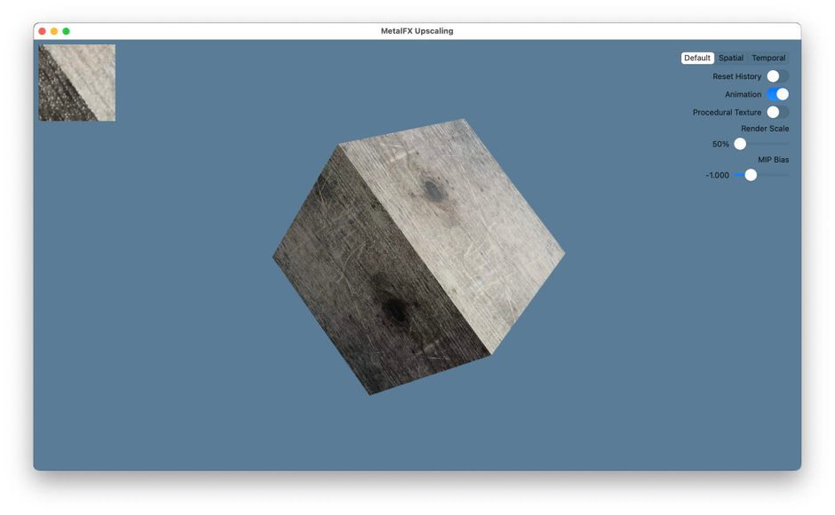Switch to the Spatial upscaling tab
Screen dimensions: 835x515
(731, 59)
